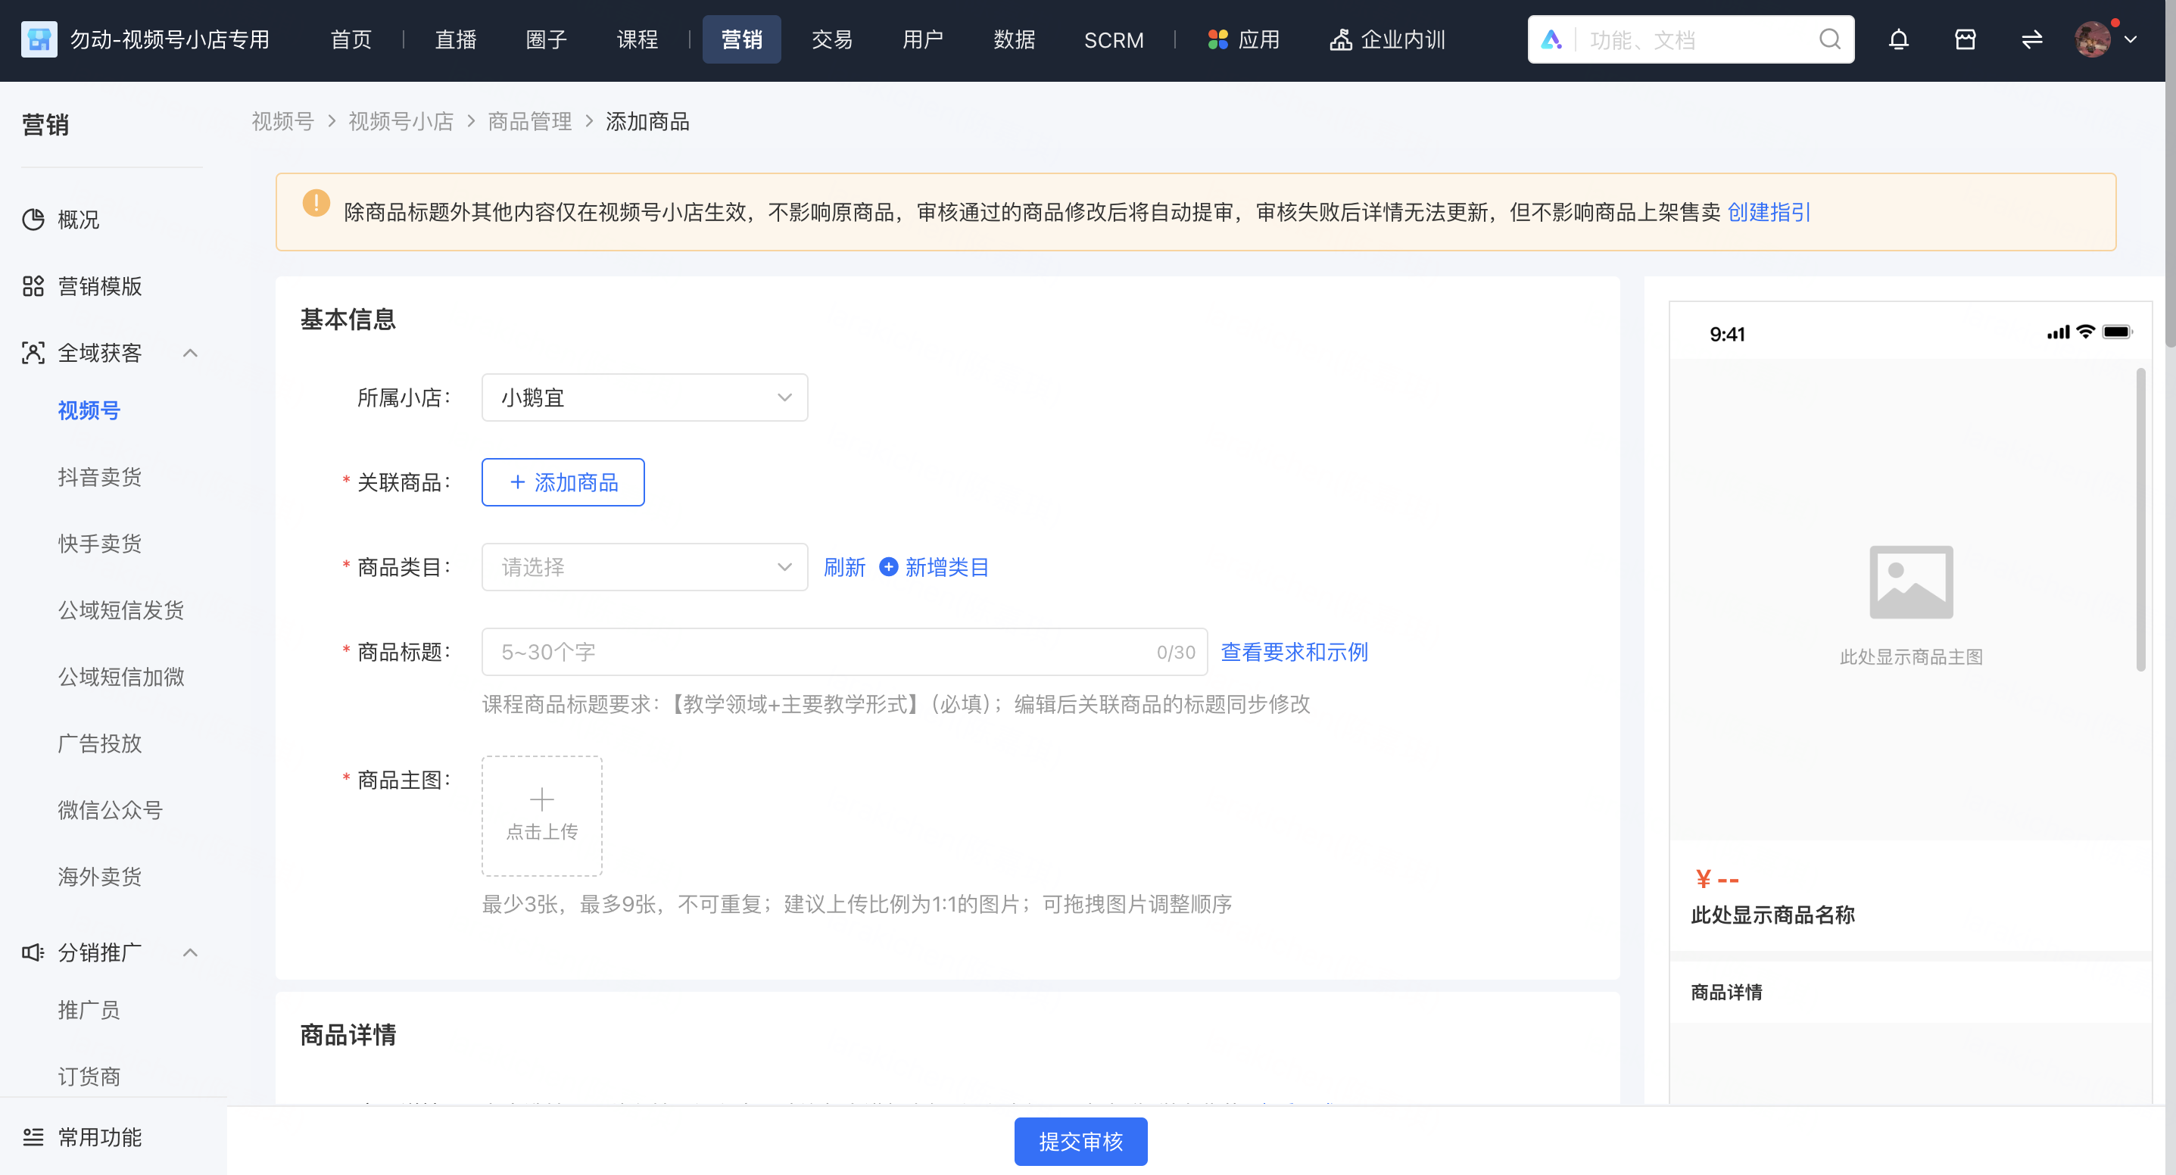The image size is (2176, 1175).
Task: Go to the 首页 tab
Action: (351, 39)
